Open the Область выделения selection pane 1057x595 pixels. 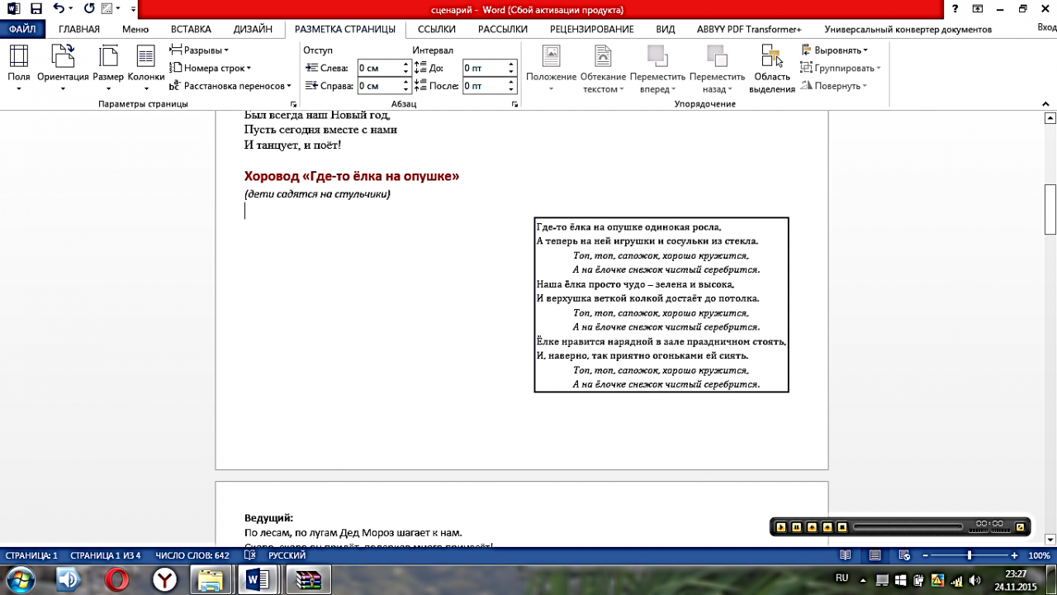point(772,69)
